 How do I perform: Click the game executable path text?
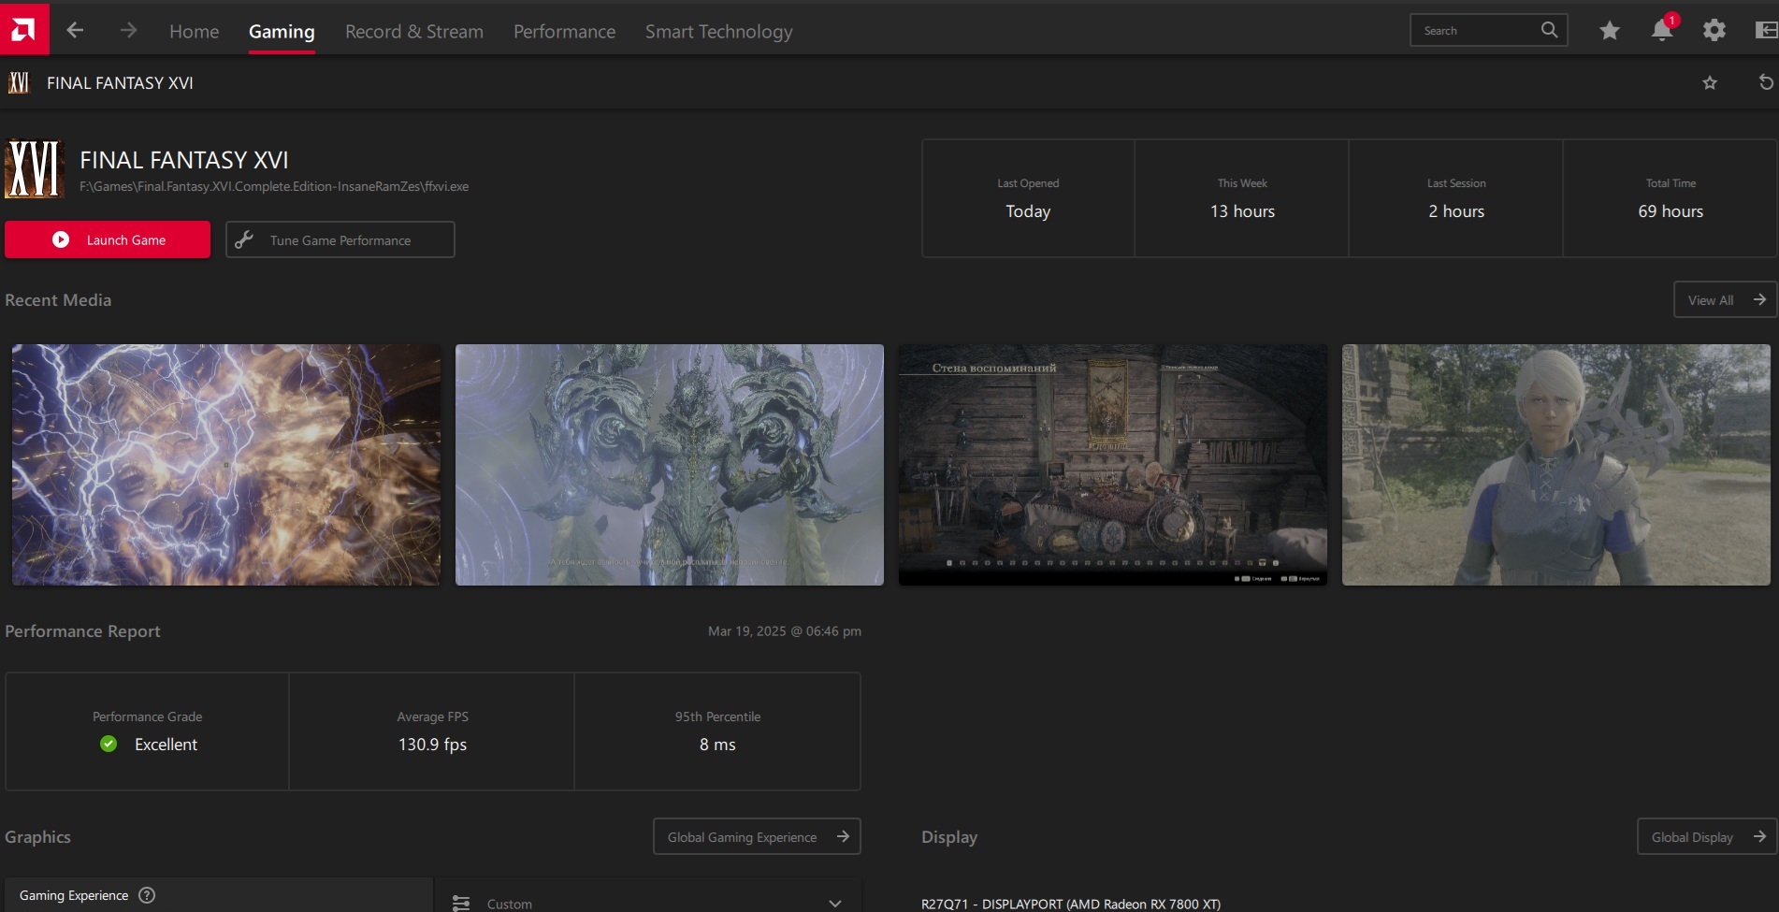point(274,186)
